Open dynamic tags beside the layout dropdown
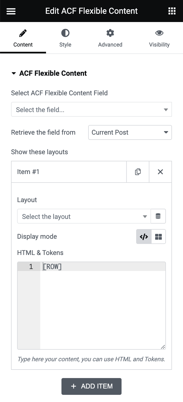183x402 pixels. click(158, 216)
